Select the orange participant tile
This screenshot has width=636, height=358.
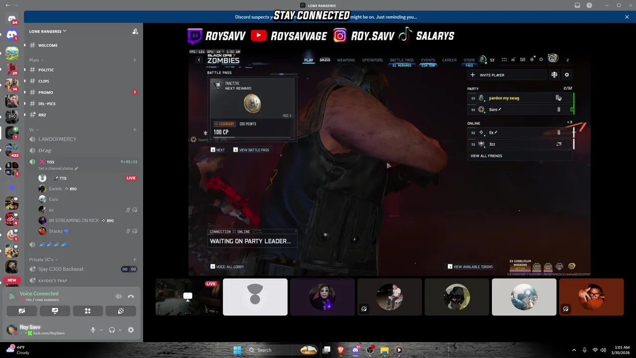(591, 297)
